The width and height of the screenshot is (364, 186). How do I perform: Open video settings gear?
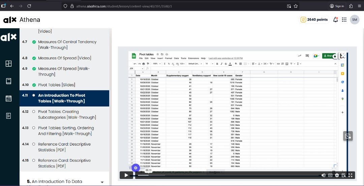(337, 175)
